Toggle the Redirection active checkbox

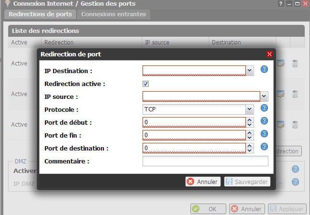point(146,84)
